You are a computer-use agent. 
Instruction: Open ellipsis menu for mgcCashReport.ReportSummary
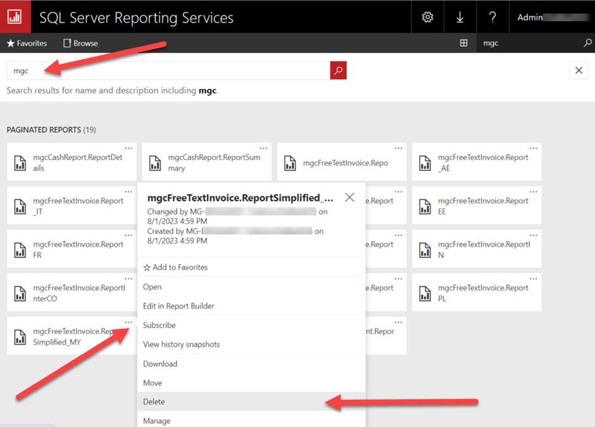(263, 148)
